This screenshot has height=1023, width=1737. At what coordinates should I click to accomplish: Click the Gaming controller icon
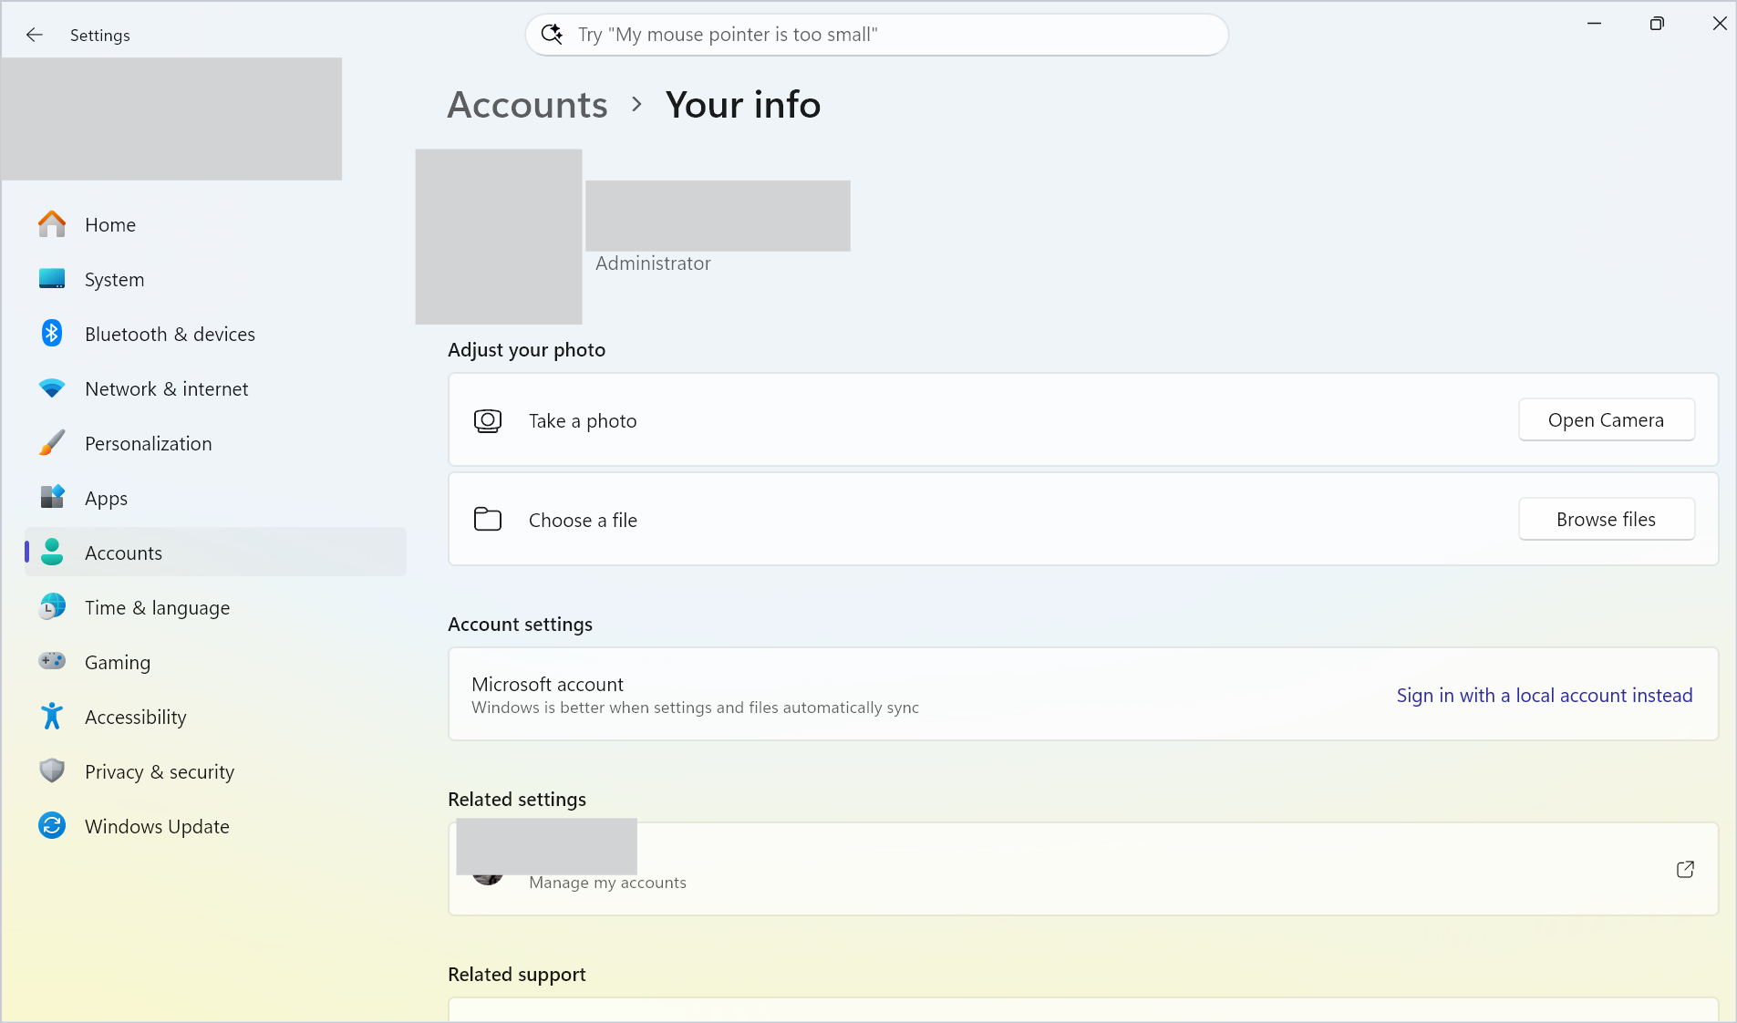tap(52, 661)
